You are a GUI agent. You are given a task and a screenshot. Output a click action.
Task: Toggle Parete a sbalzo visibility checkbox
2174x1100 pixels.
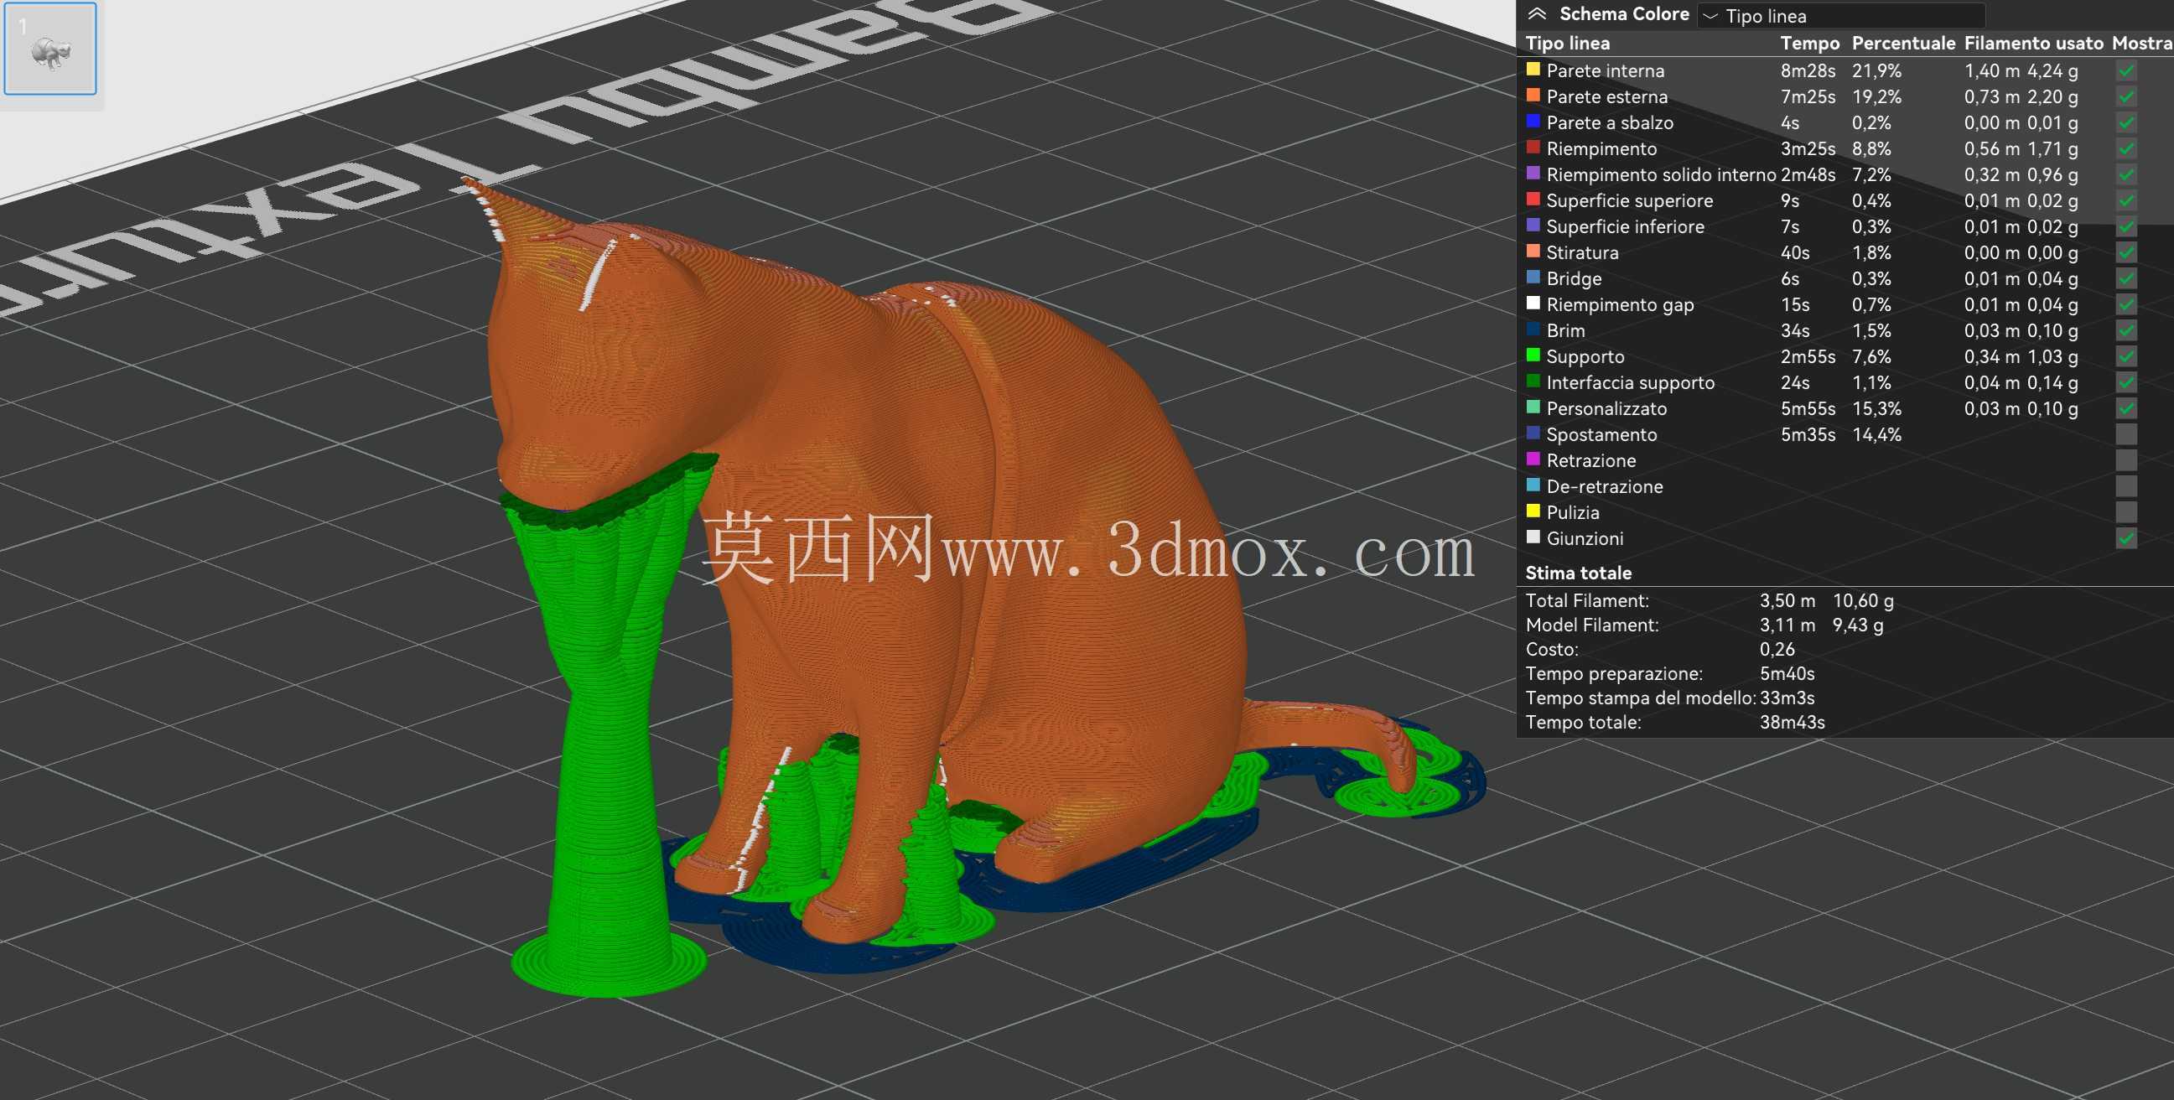2126,123
